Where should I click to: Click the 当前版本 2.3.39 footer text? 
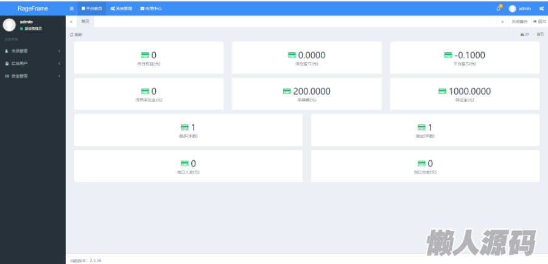click(86, 260)
